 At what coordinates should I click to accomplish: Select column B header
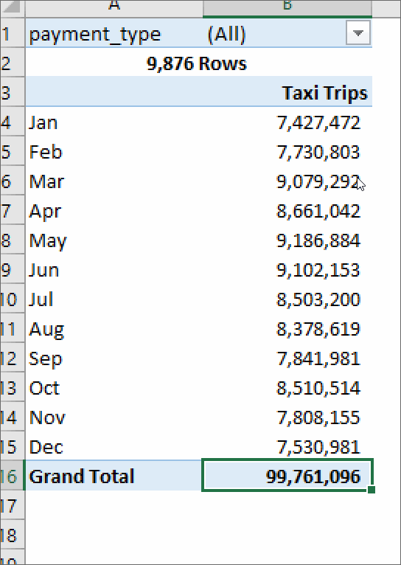click(x=287, y=7)
